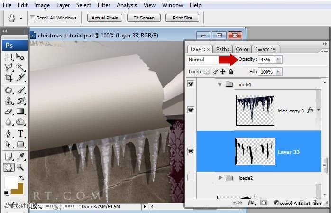Image resolution: width=331 pixels, height=213 pixels.
Task: Select the Brush tool
Action: coord(20,90)
